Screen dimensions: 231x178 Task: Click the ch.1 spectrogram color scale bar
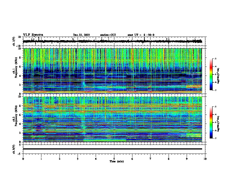pos(211,74)
